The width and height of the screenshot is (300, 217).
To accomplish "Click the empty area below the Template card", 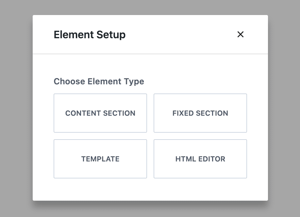I will click(100, 190).
